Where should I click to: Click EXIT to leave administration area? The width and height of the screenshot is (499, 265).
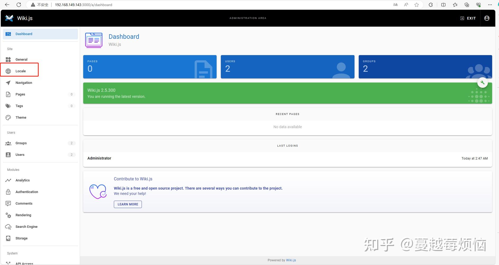(468, 18)
